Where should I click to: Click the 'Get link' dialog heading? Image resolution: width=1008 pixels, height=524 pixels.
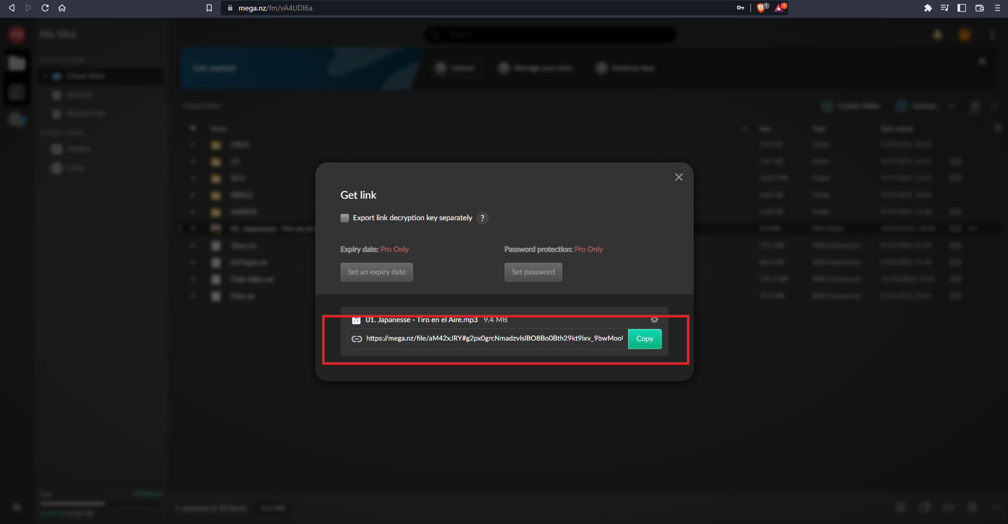tap(358, 195)
